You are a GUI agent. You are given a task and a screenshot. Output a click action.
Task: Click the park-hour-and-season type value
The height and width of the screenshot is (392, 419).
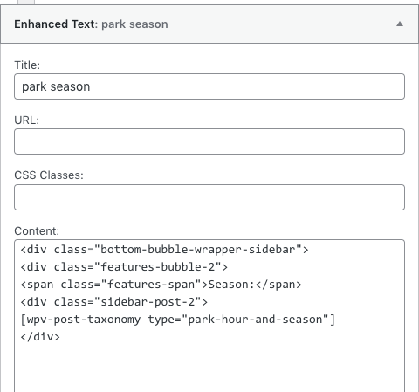coord(255,320)
